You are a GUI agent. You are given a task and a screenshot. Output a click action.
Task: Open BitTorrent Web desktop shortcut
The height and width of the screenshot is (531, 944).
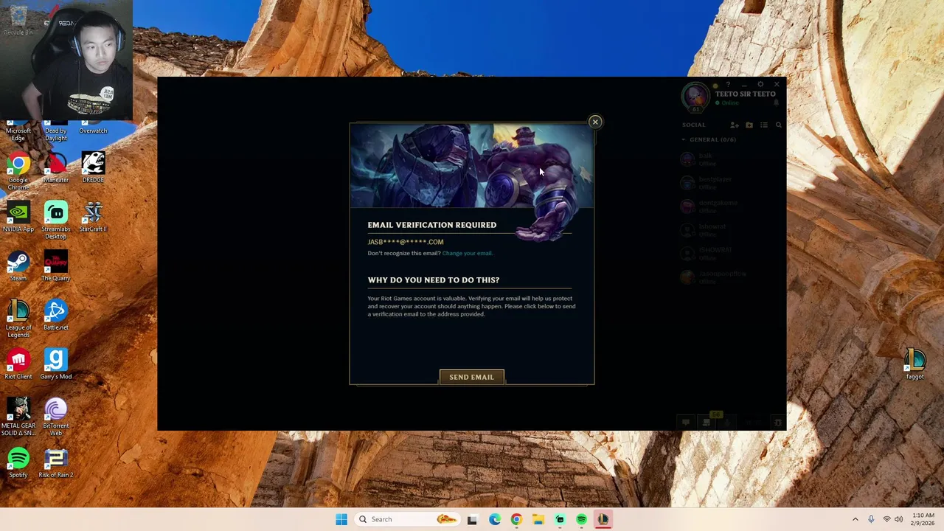pos(56,417)
